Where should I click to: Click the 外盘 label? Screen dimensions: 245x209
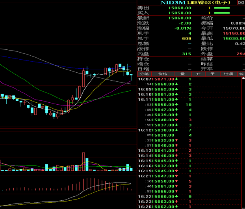[x=207, y=54]
